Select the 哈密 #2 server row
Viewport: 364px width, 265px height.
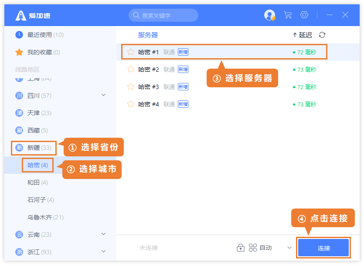(238, 70)
